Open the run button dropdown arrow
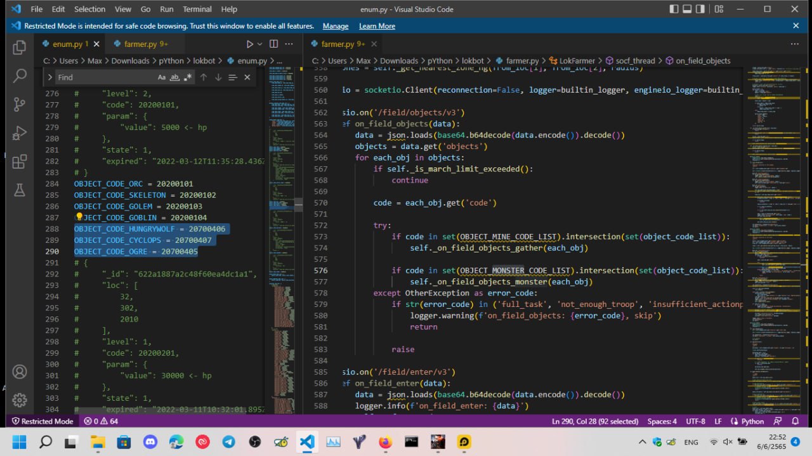Screen dimensions: 812x456 259,44
